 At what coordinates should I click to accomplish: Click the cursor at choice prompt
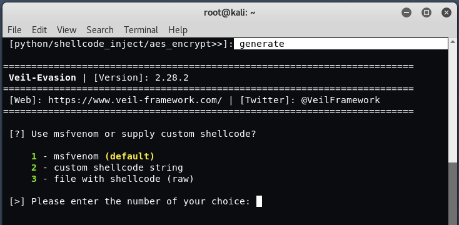tap(259, 201)
